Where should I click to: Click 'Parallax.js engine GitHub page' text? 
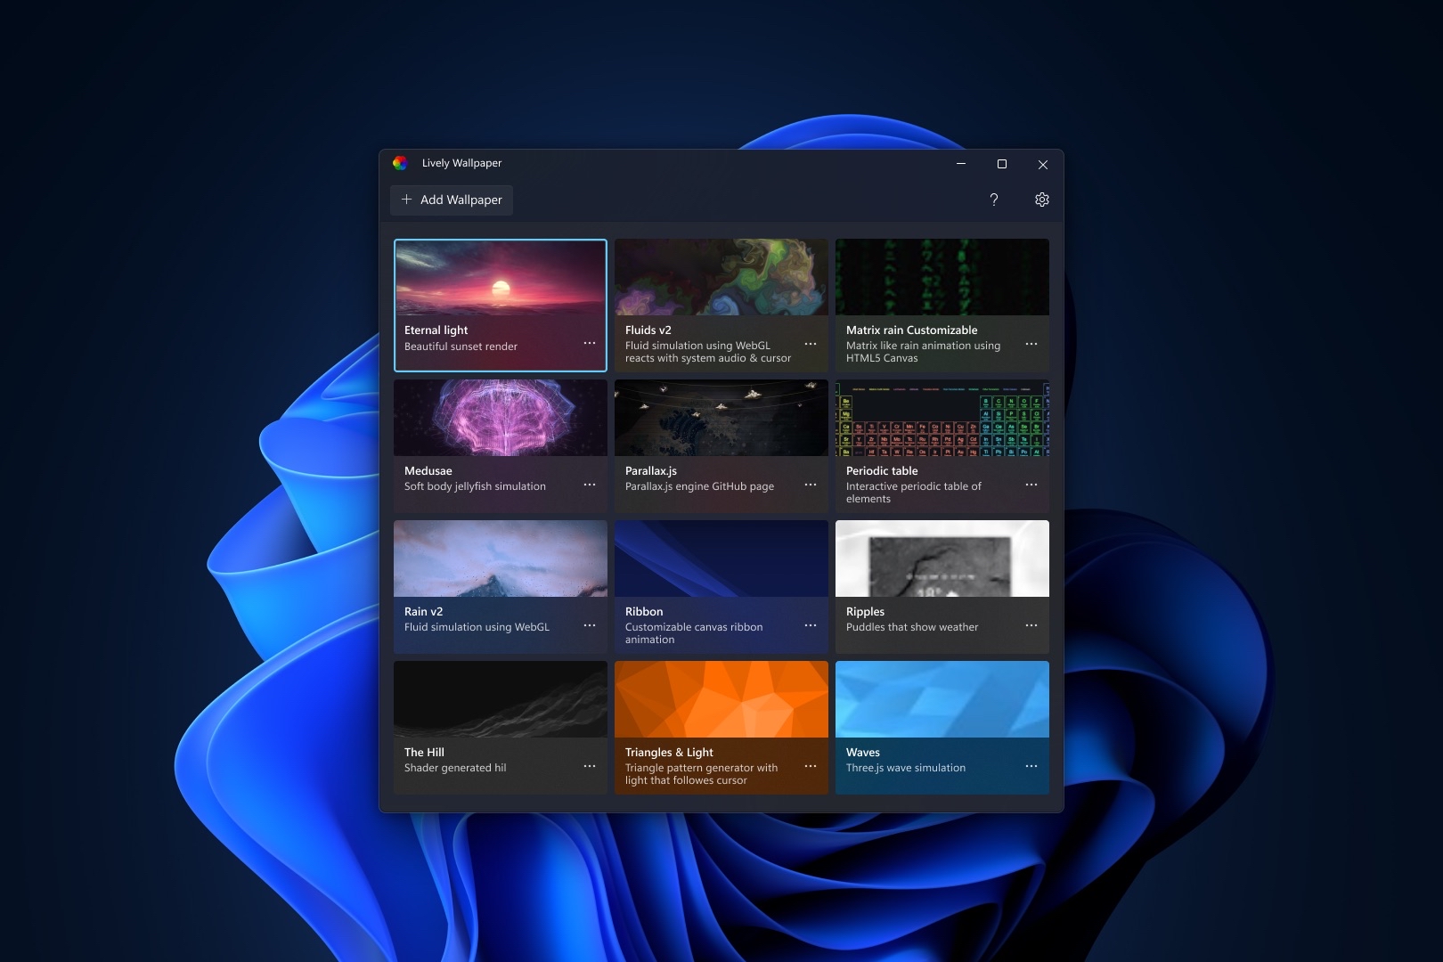(699, 486)
